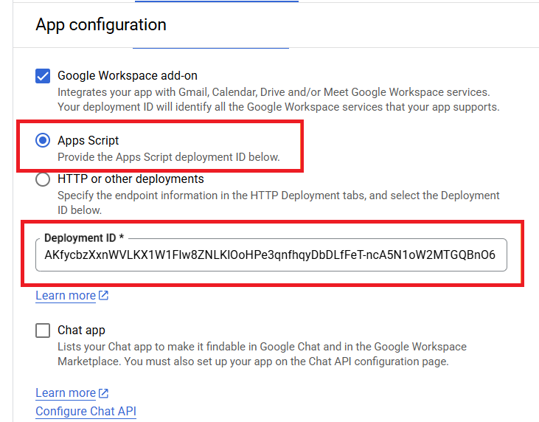Select the Apps Script radio button

(x=43, y=140)
